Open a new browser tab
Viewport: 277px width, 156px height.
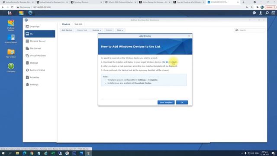coord(243,2)
